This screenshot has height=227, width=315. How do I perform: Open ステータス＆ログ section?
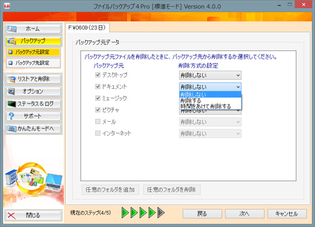tap(33, 103)
